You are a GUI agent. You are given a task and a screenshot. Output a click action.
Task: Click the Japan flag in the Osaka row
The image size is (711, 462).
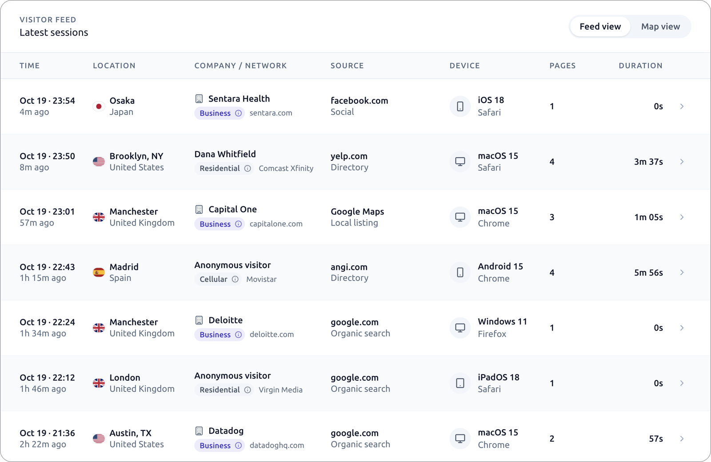click(99, 107)
